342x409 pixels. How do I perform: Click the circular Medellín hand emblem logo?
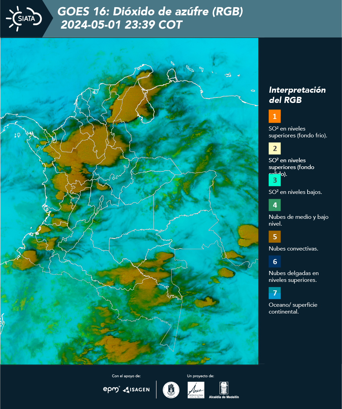coord(171,390)
